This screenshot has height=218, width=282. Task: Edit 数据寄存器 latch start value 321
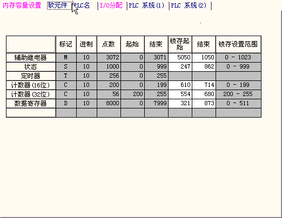point(180,104)
